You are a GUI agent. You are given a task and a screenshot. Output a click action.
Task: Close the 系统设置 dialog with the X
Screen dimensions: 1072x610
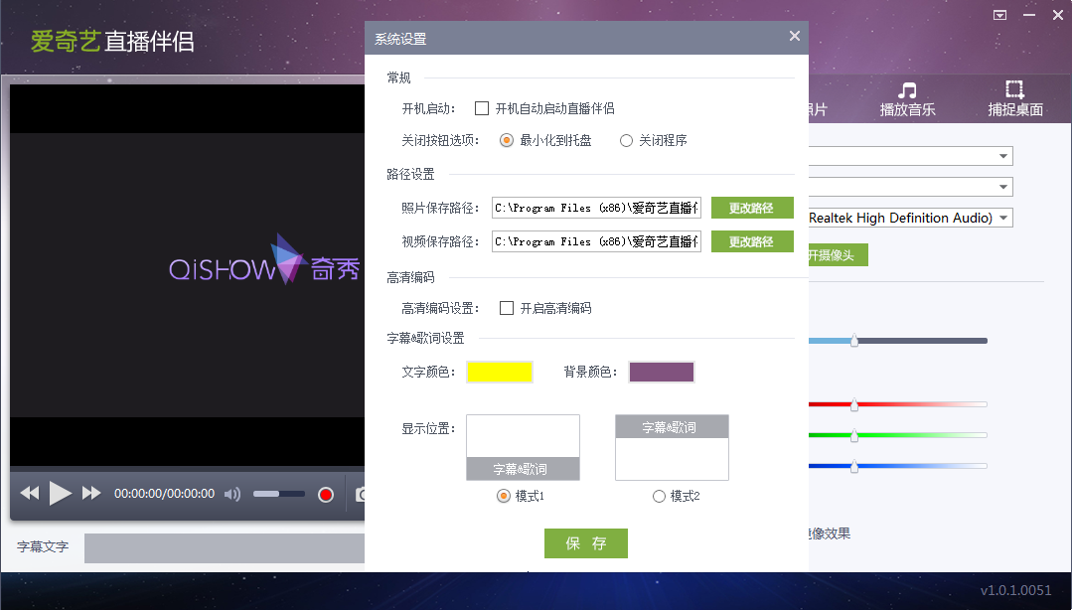(795, 36)
